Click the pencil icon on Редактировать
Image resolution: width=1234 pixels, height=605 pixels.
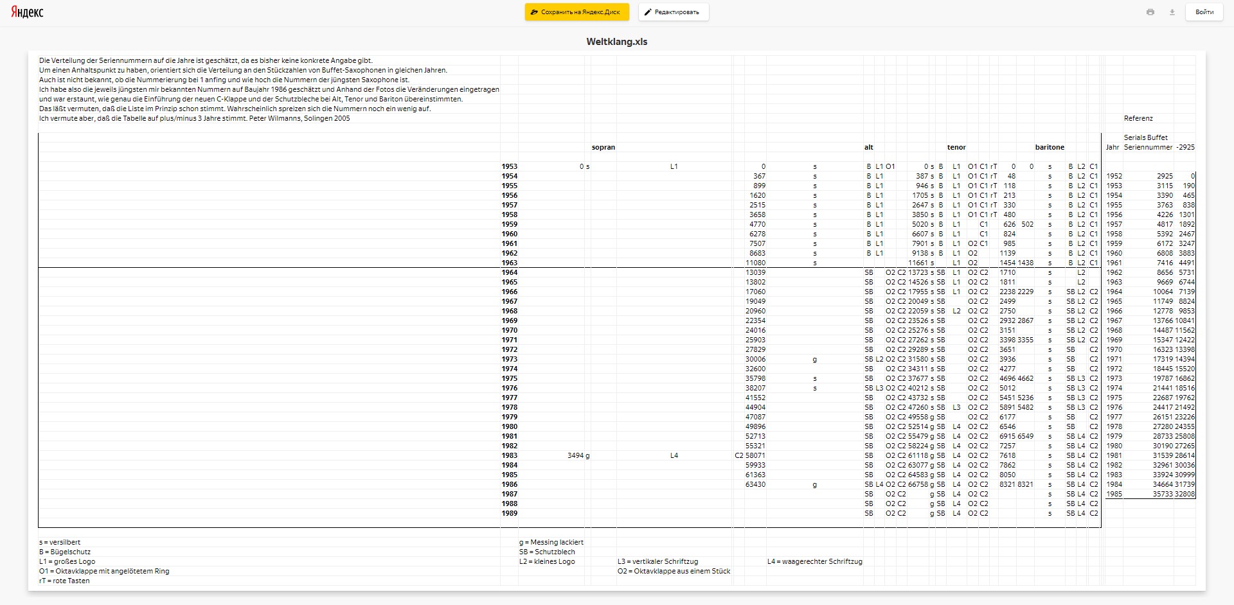pos(648,12)
